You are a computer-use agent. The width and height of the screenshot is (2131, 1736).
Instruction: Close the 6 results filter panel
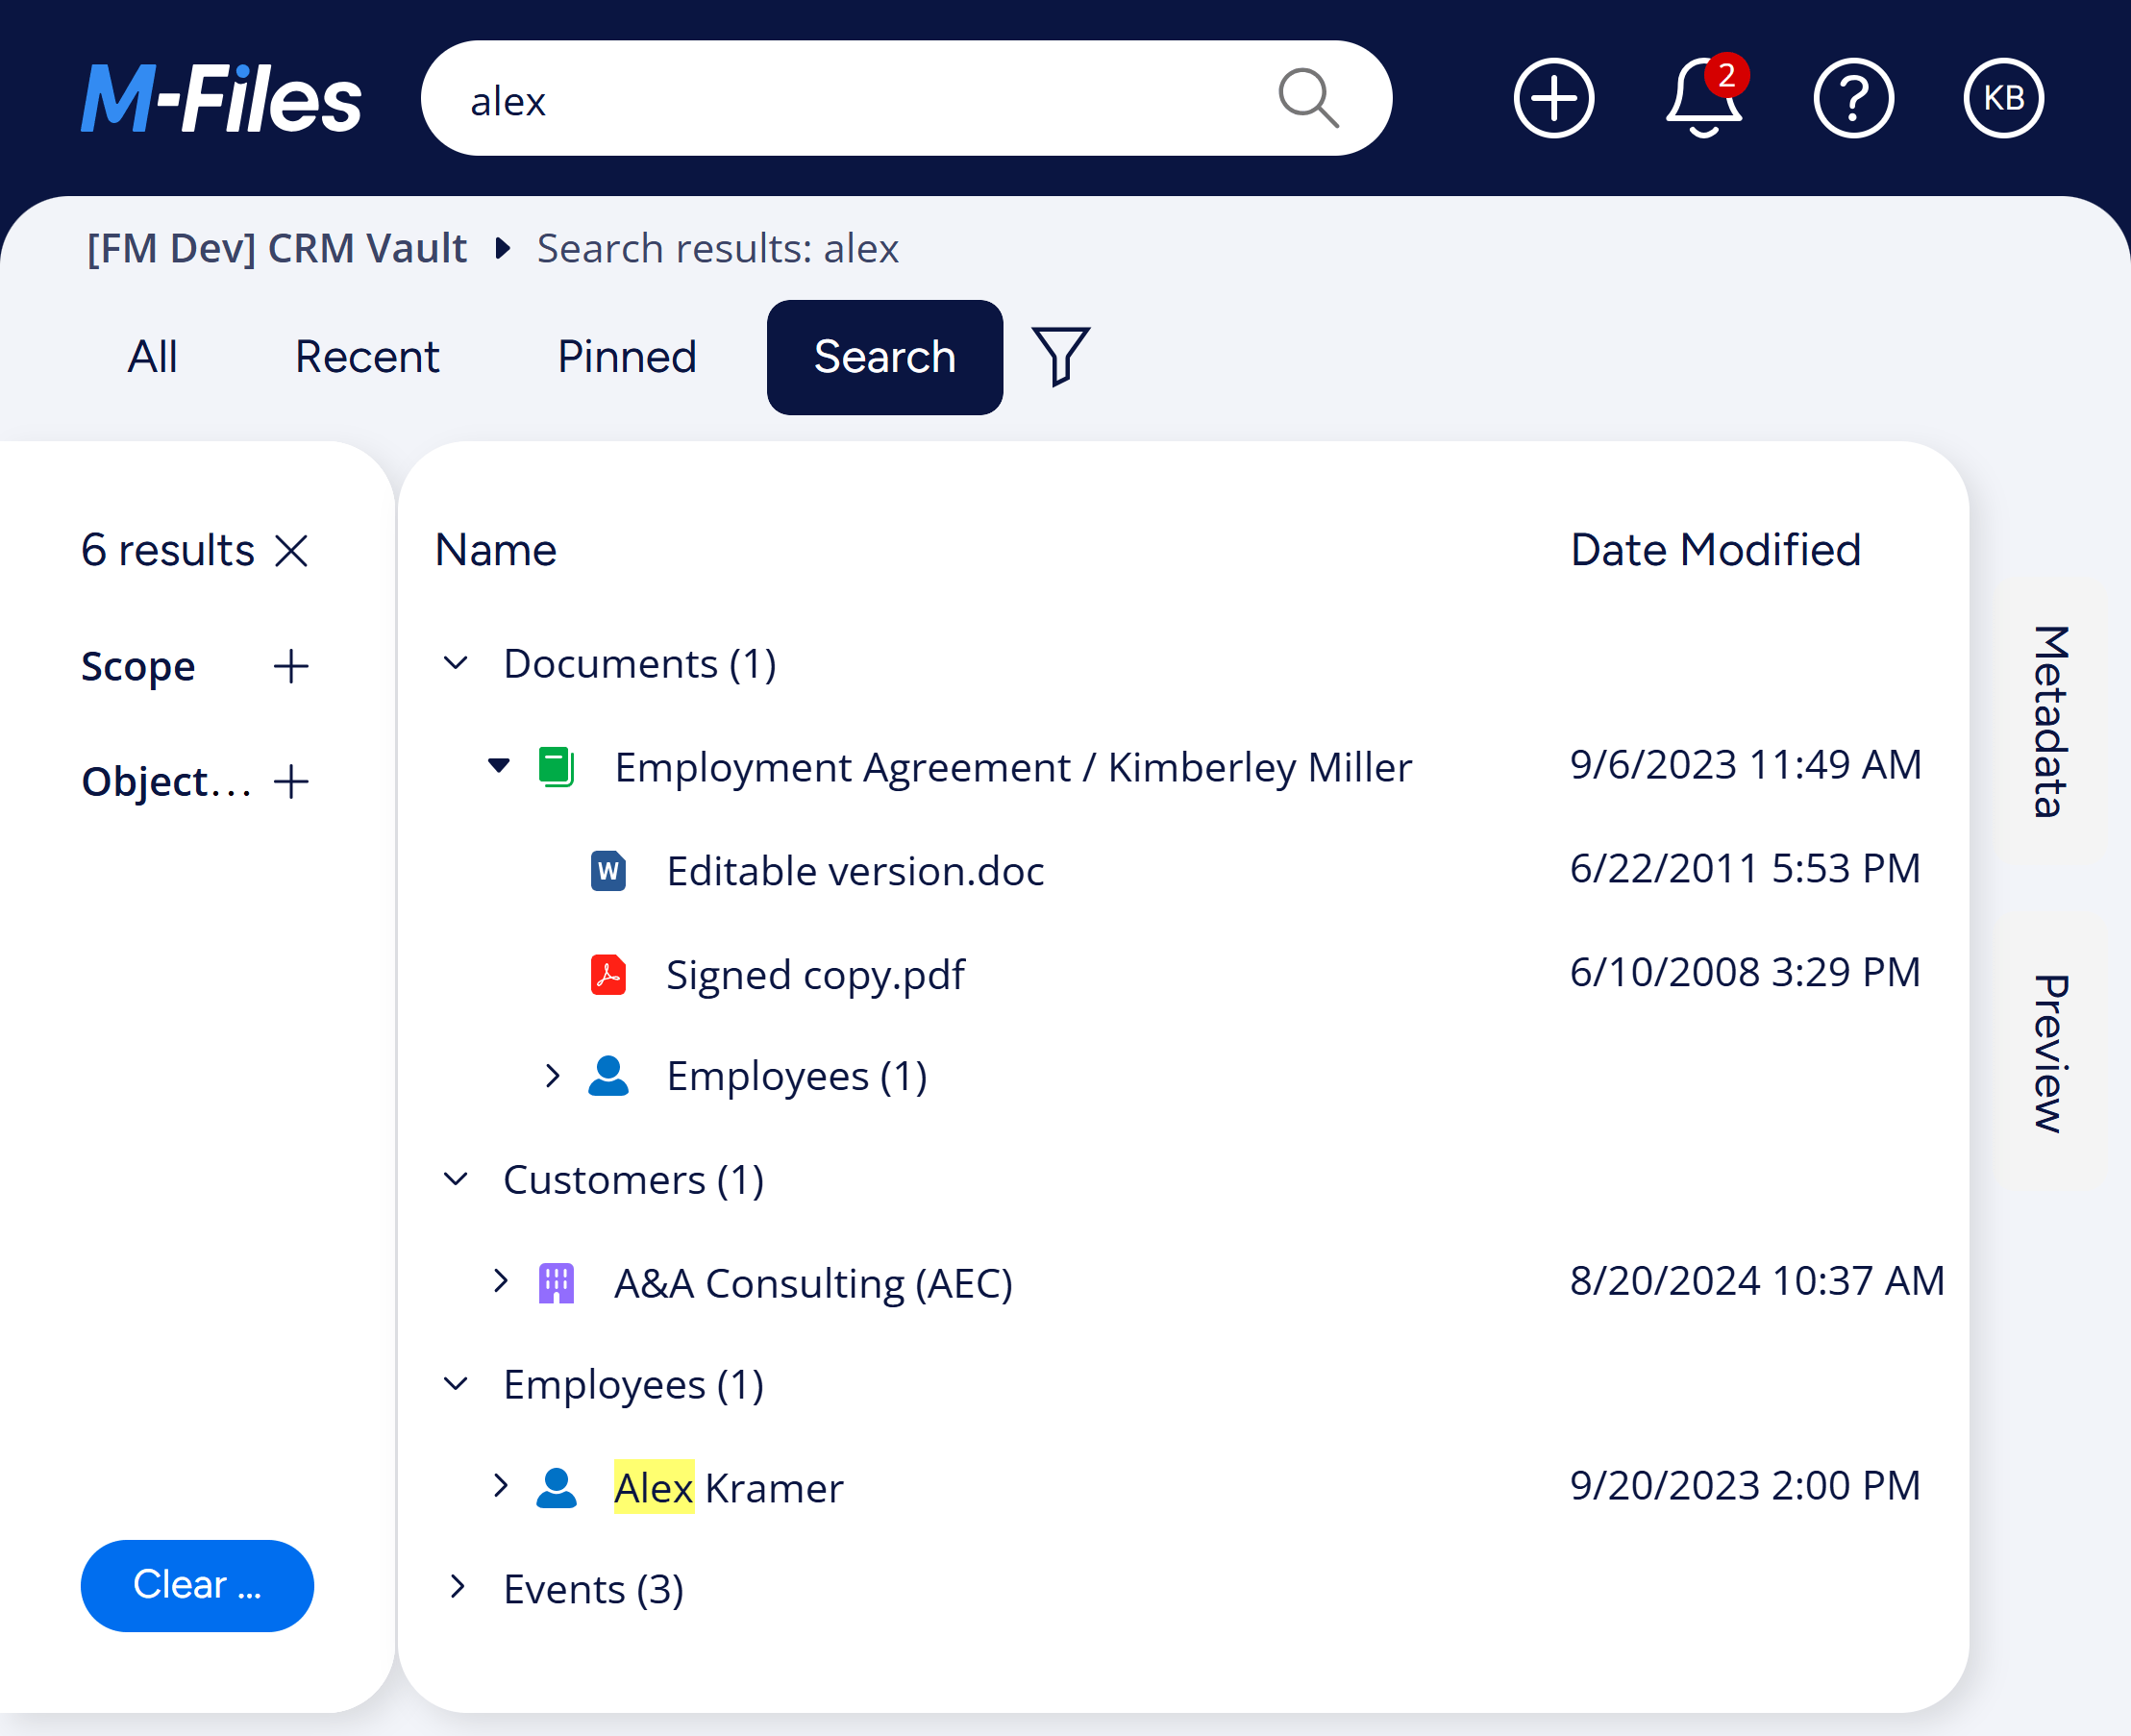pos(292,550)
